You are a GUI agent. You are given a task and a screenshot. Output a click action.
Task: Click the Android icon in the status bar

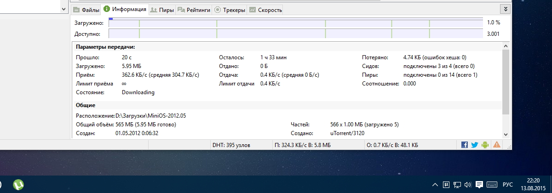[485, 145]
